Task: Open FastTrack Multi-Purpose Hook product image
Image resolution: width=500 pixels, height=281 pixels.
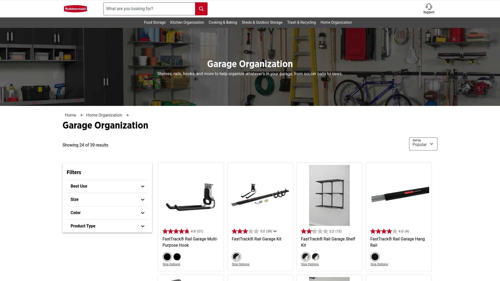Action: [191, 195]
